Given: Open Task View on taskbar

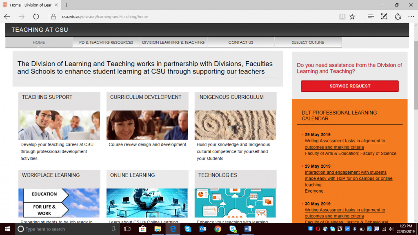Looking at the screenshot, I should click(x=127, y=229).
